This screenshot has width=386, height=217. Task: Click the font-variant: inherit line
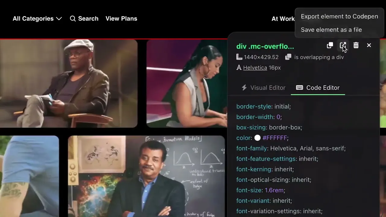264,201
